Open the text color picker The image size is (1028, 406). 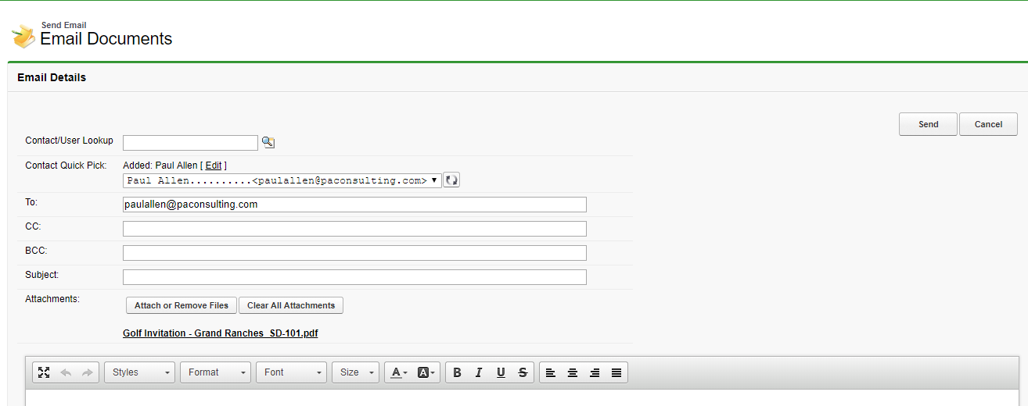pos(399,372)
